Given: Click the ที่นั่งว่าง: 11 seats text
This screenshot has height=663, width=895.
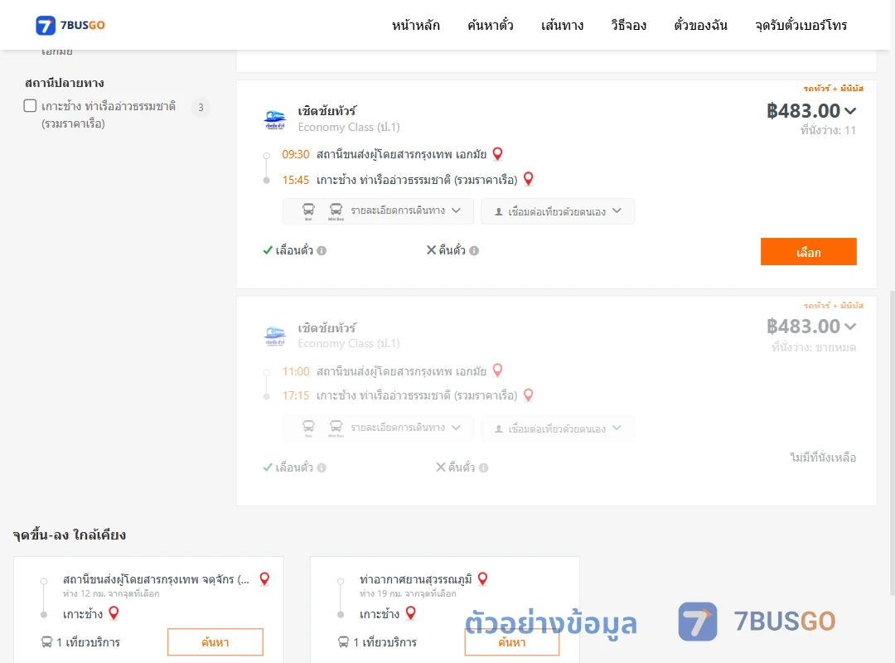Looking at the screenshot, I should (828, 130).
